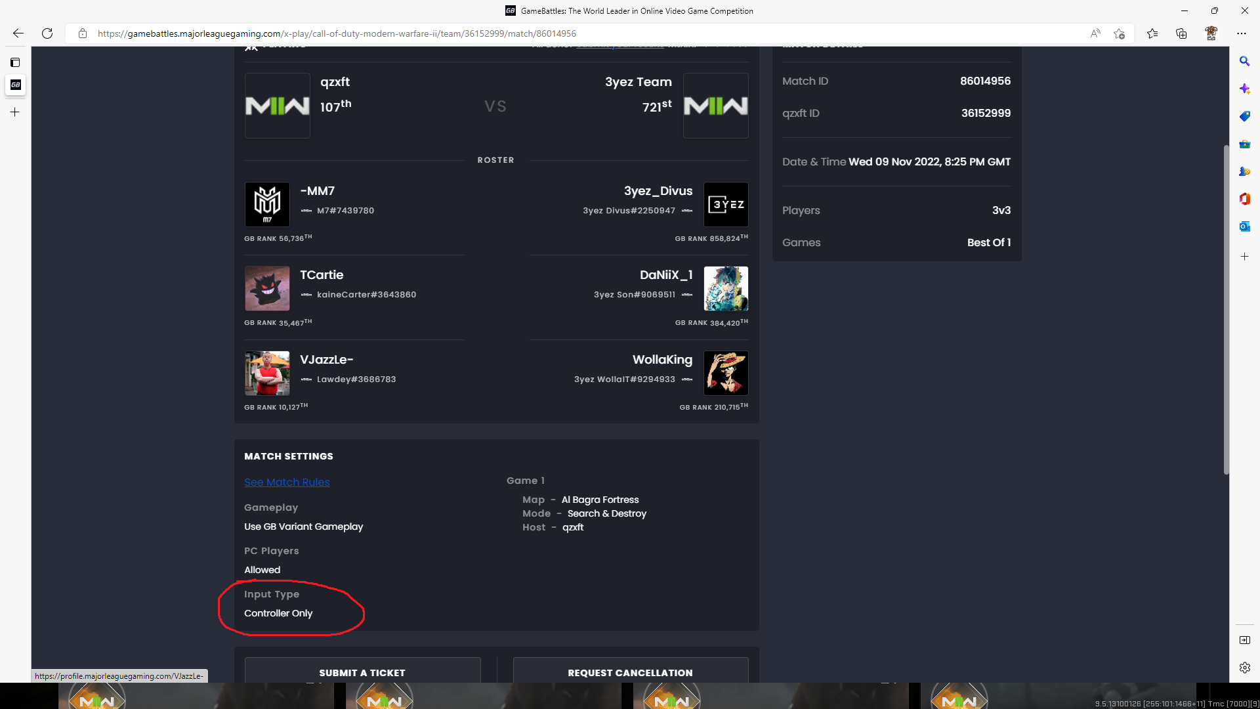Click the GB RANK 10,127TH text

276,407
